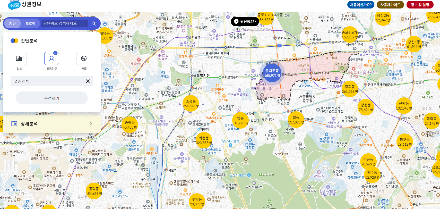Clear the 업종 선택 field with X
The height and width of the screenshot is (209, 440).
[x=88, y=81]
